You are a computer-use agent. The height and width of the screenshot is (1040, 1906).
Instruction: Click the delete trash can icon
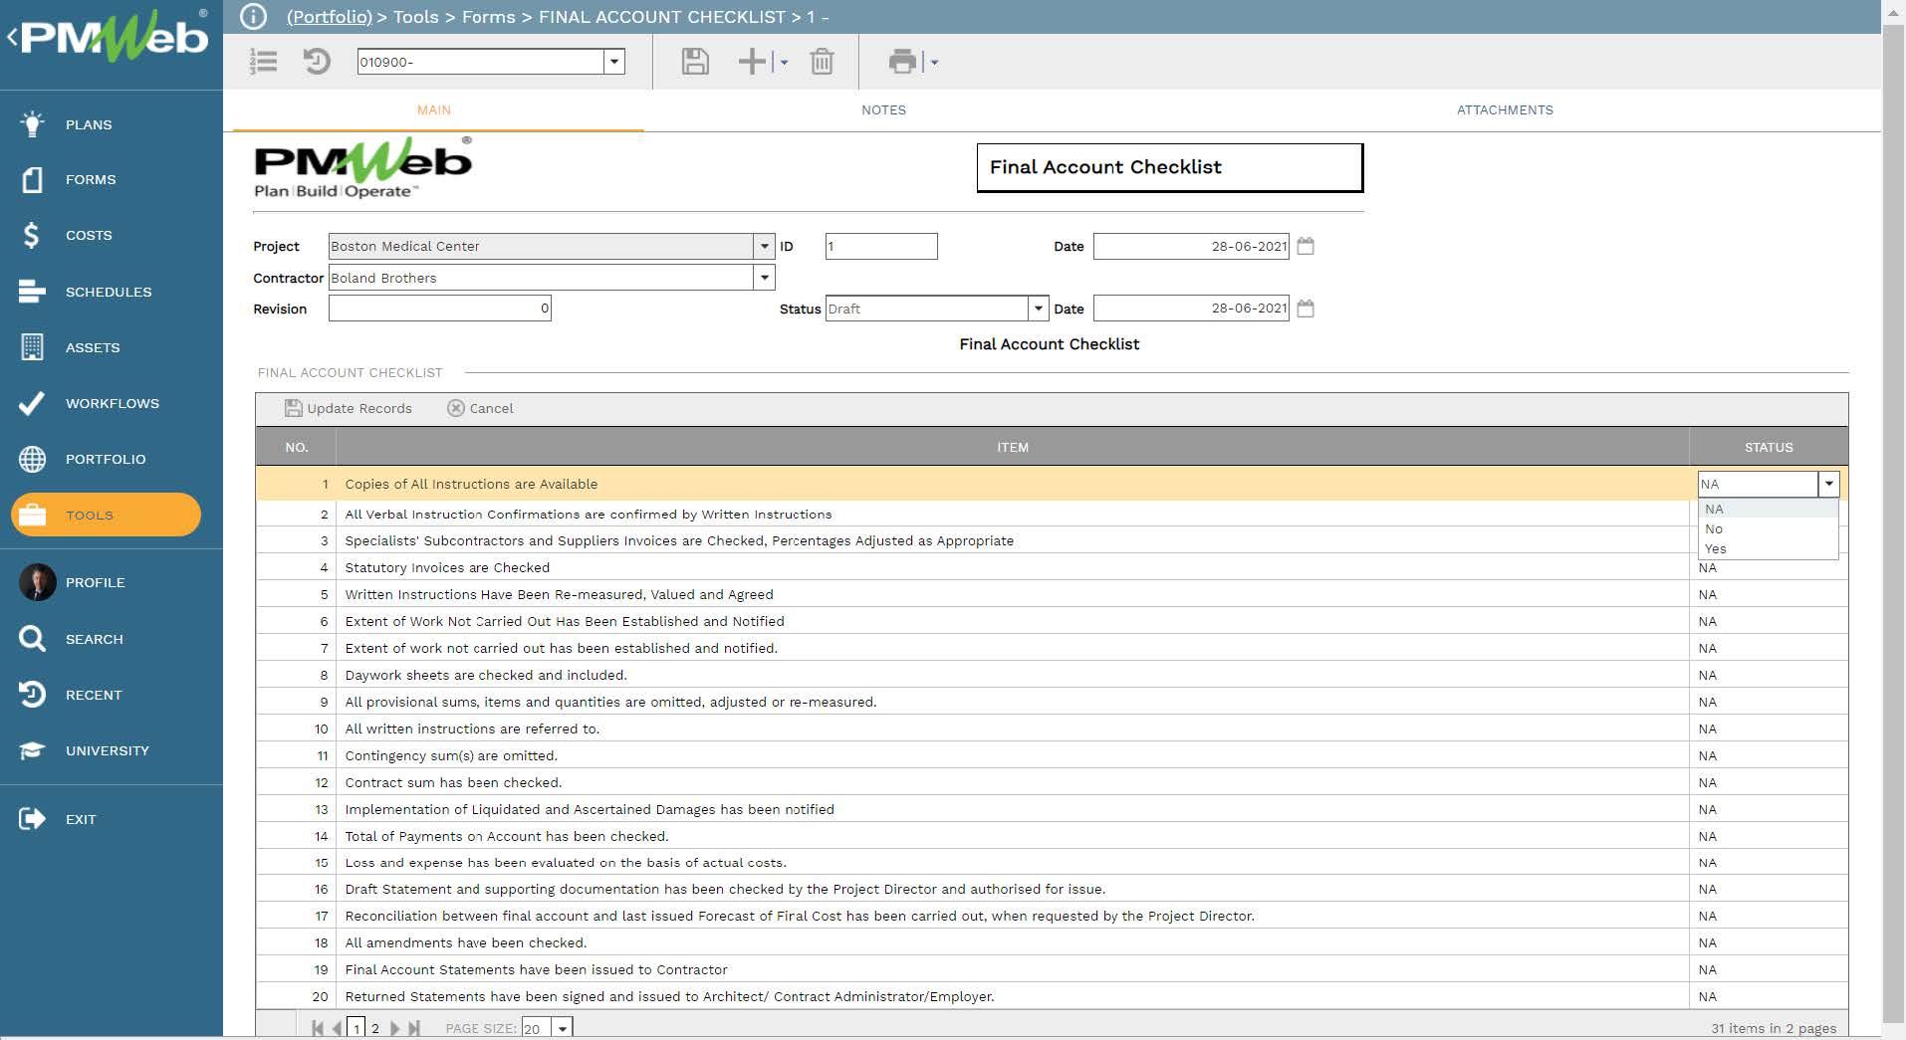pos(822,62)
